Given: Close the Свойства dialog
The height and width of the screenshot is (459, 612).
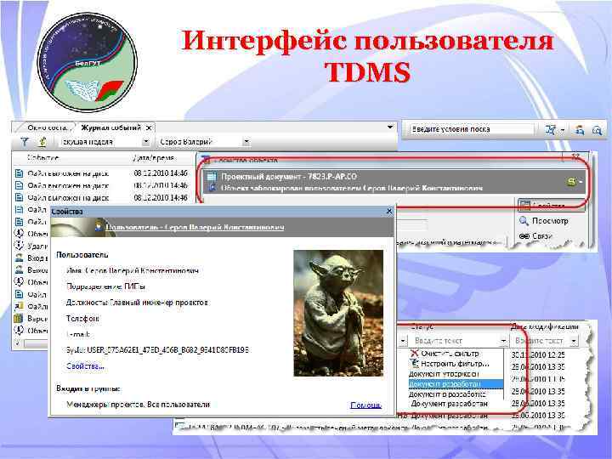Looking at the screenshot, I should (388, 211).
